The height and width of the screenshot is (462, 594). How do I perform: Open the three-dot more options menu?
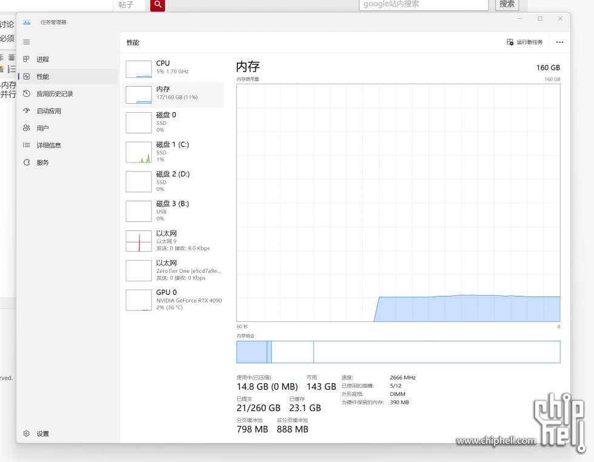[x=559, y=42]
